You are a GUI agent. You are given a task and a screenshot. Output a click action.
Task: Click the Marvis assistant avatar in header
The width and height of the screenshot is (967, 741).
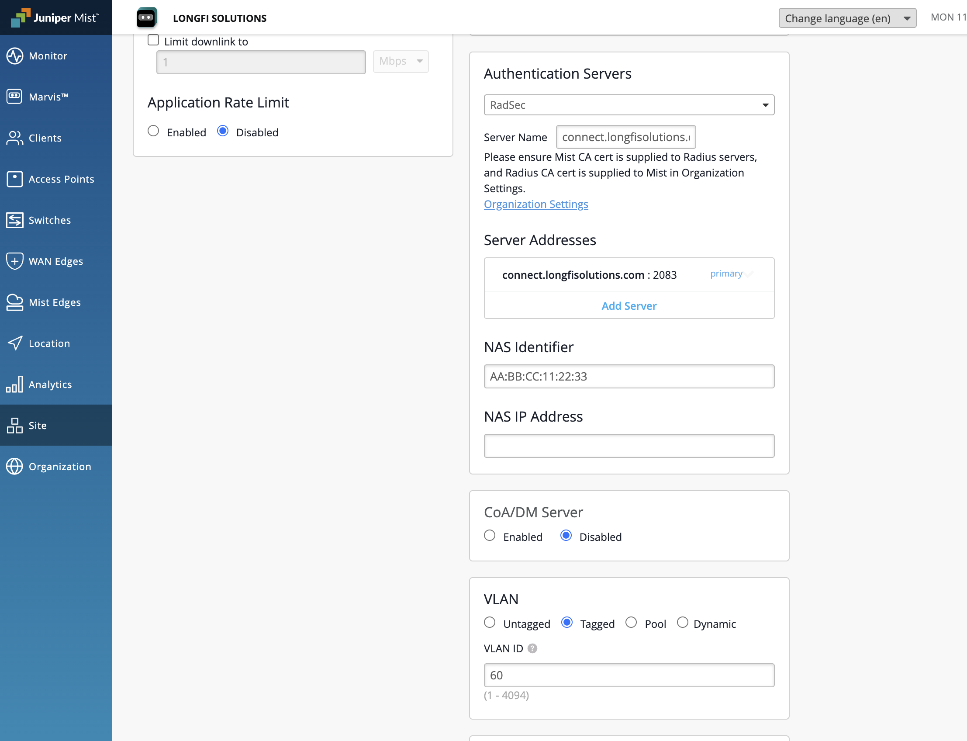147,17
